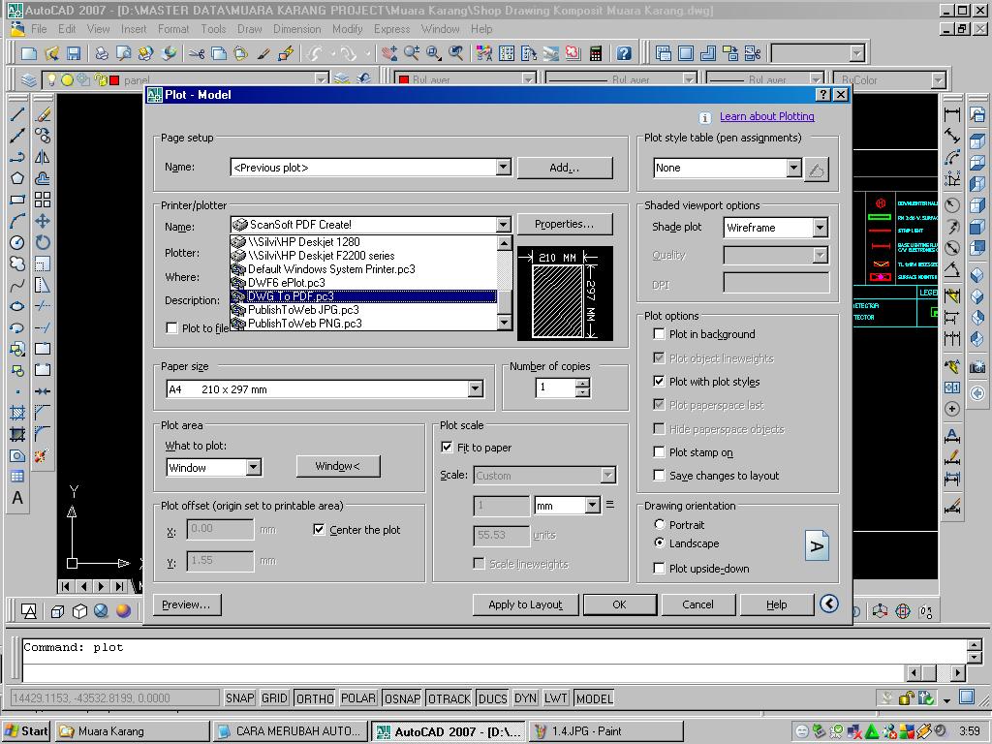Image resolution: width=992 pixels, height=744 pixels.
Task: Open the Format menu
Action: 173,29
